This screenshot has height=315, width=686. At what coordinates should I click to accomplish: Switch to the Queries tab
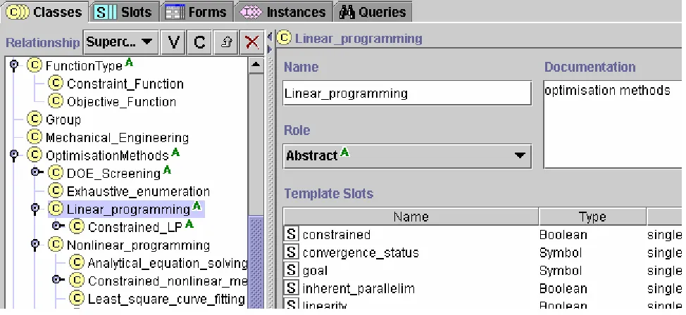tap(373, 12)
